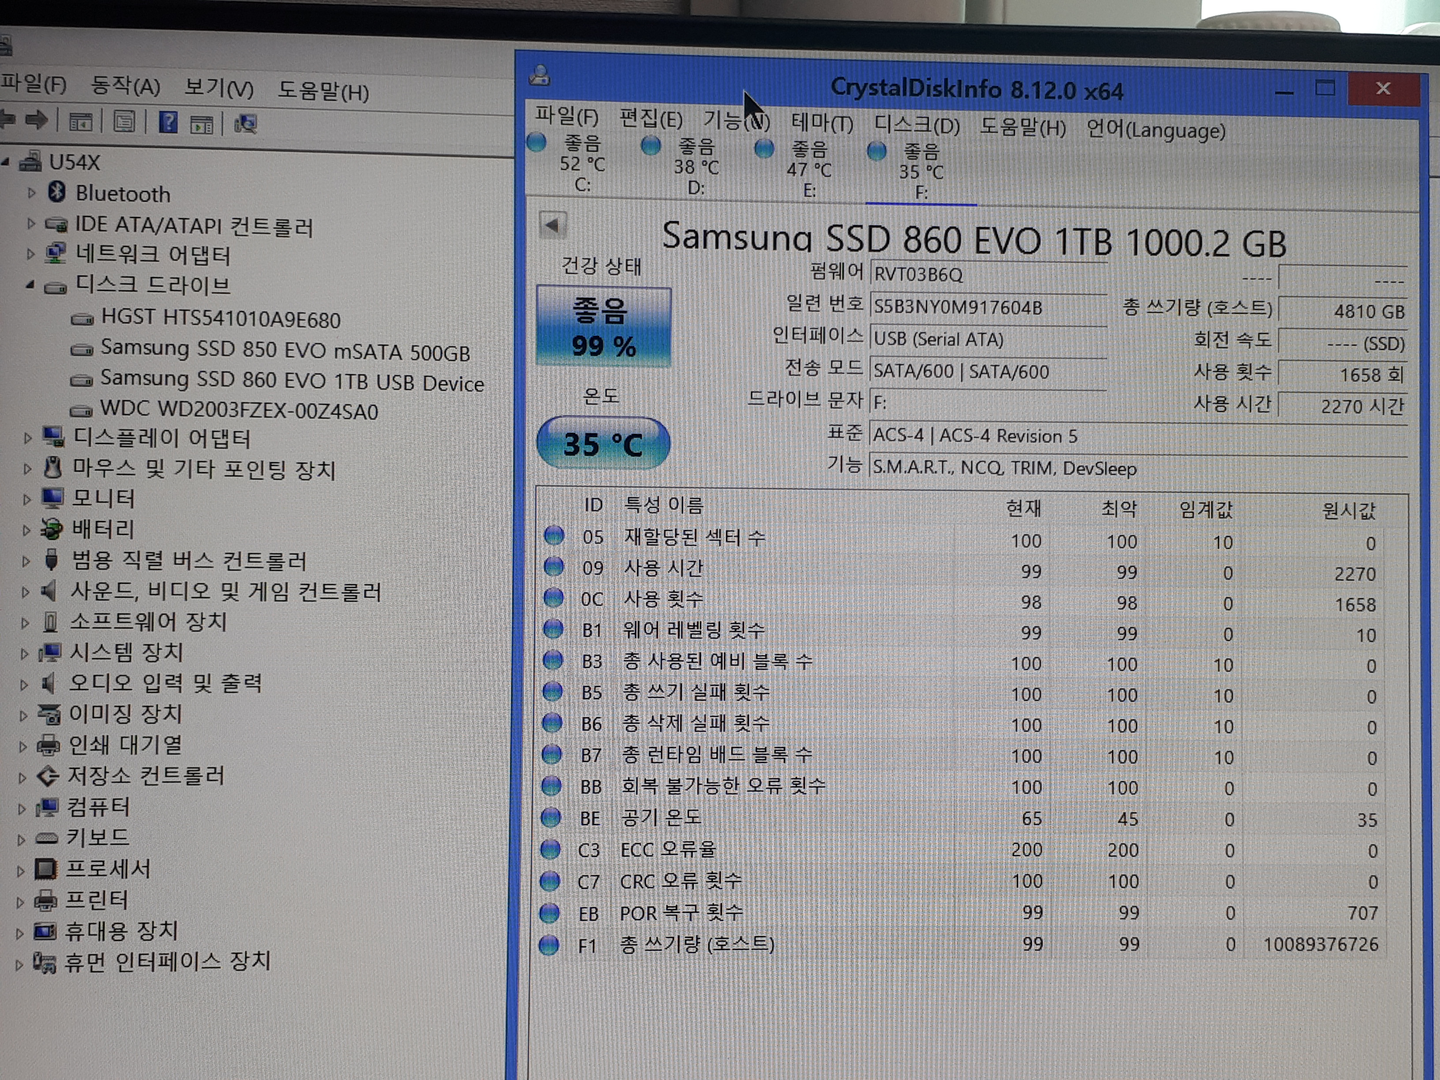Expand 모니터 category

(x=26, y=499)
